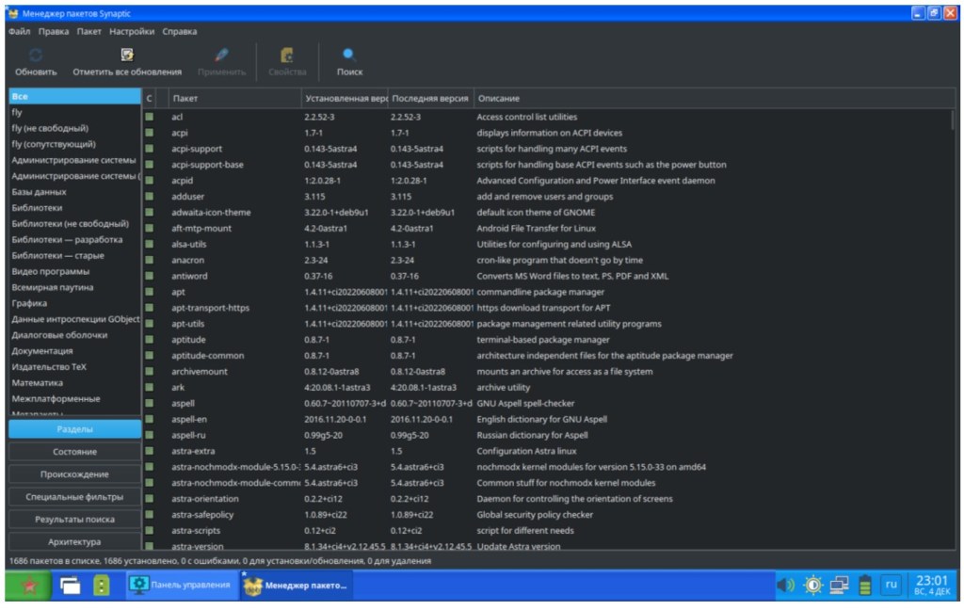Sort by Последняя версия column header

pyautogui.click(x=429, y=98)
